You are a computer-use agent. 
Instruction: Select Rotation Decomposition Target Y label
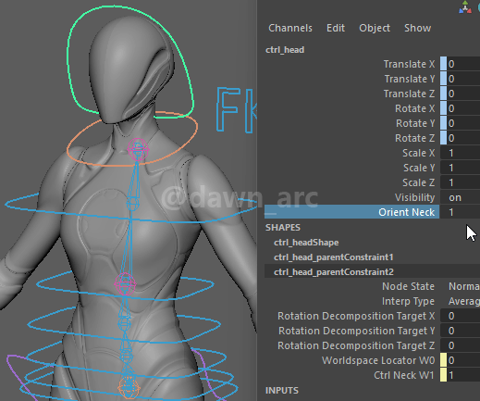pyautogui.click(x=356, y=331)
